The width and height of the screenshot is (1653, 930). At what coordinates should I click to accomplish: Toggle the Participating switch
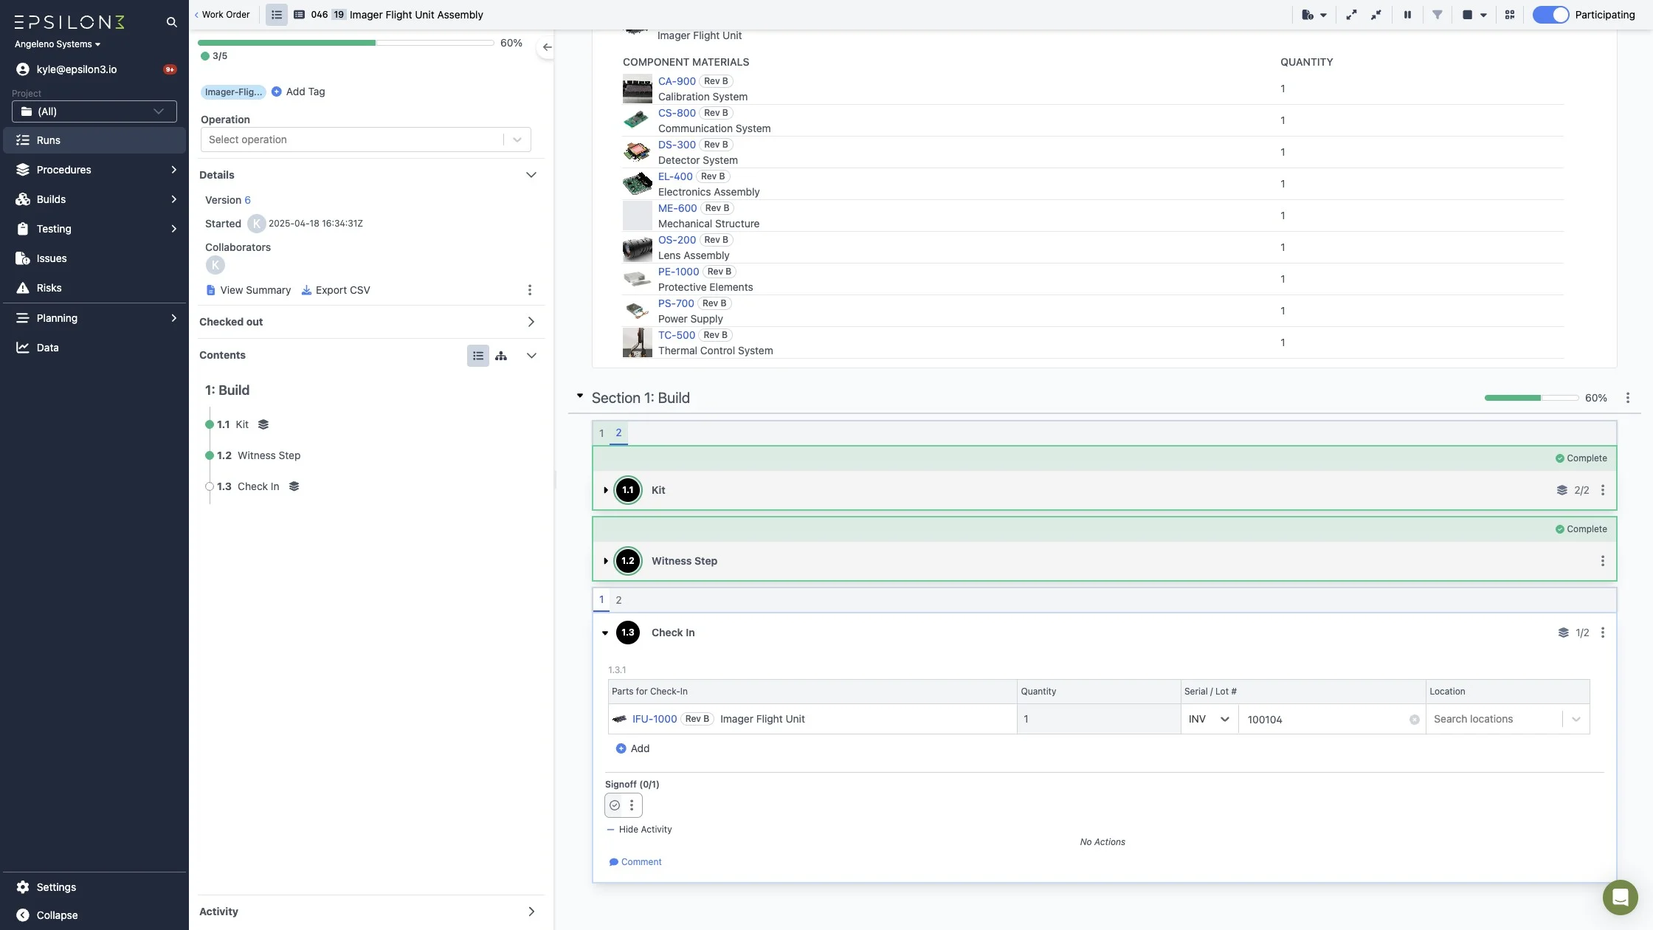click(x=1550, y=15)
